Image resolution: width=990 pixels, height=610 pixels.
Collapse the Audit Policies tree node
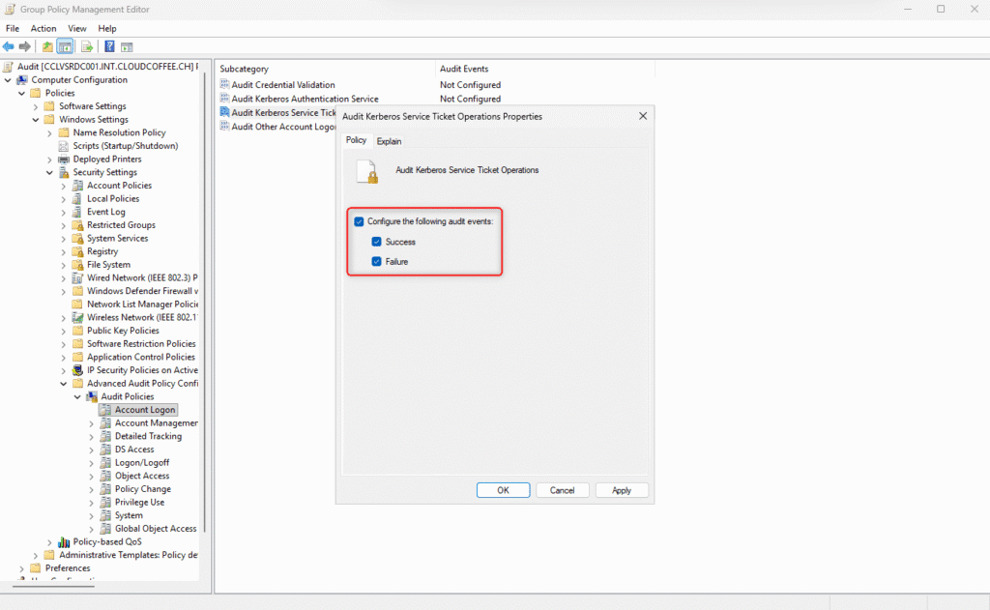pyautogui.click(x=78, y=397)
